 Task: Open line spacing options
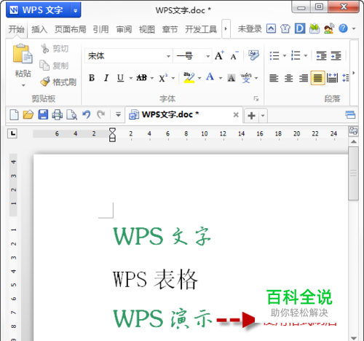pyautogui.click(x=346, y=78)
